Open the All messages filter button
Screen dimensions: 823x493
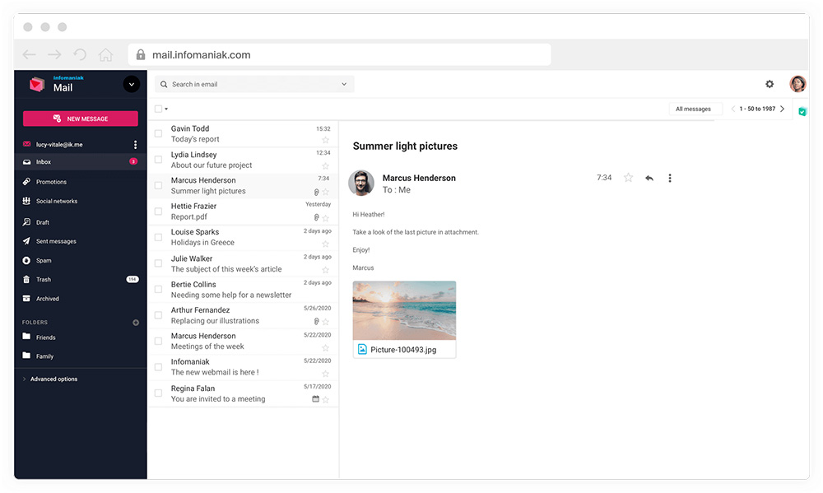(x=693, y=109)
